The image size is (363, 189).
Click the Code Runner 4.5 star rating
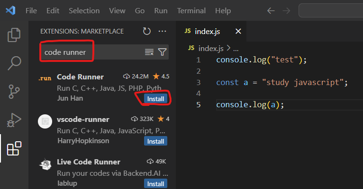[x=161, y=77]
